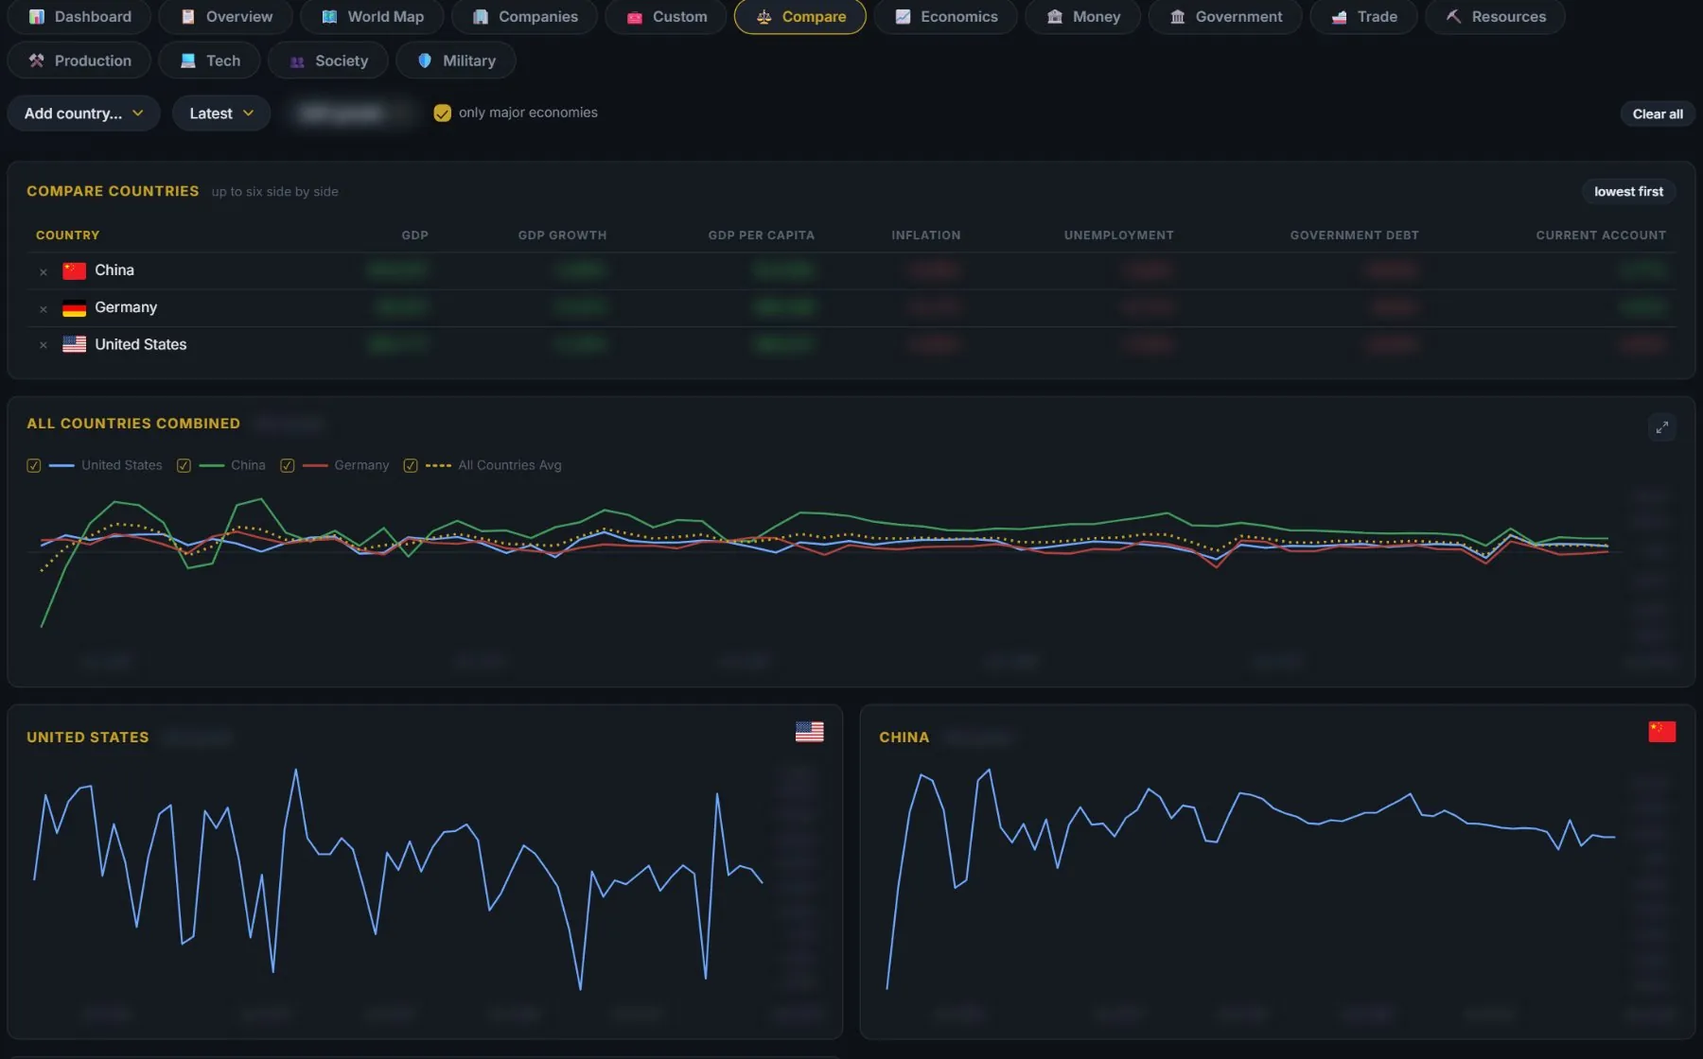The height and width of the screenshot is (1059, 1703).
Task: Sort by GDP PER CAPITA column
Action: [761, 235]
